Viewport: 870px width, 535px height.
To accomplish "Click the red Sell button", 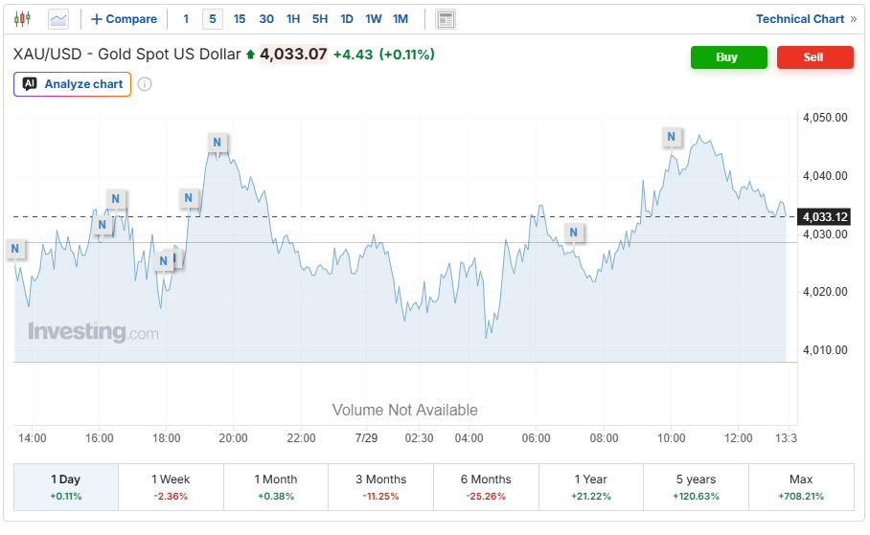I will click(814, 57).
